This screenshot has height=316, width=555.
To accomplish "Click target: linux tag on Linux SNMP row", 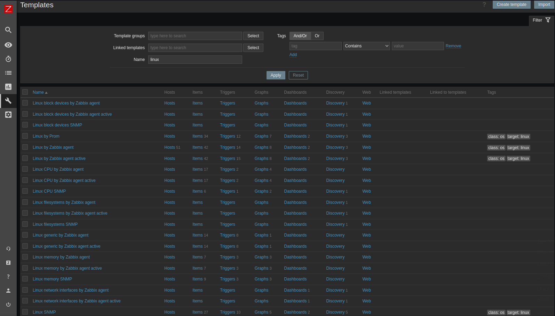I will coord(518,313).
